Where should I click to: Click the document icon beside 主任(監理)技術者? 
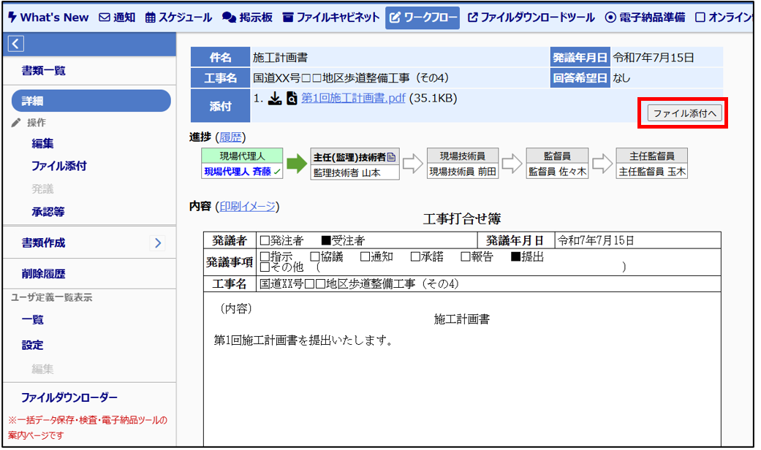[x=391, y=156]
